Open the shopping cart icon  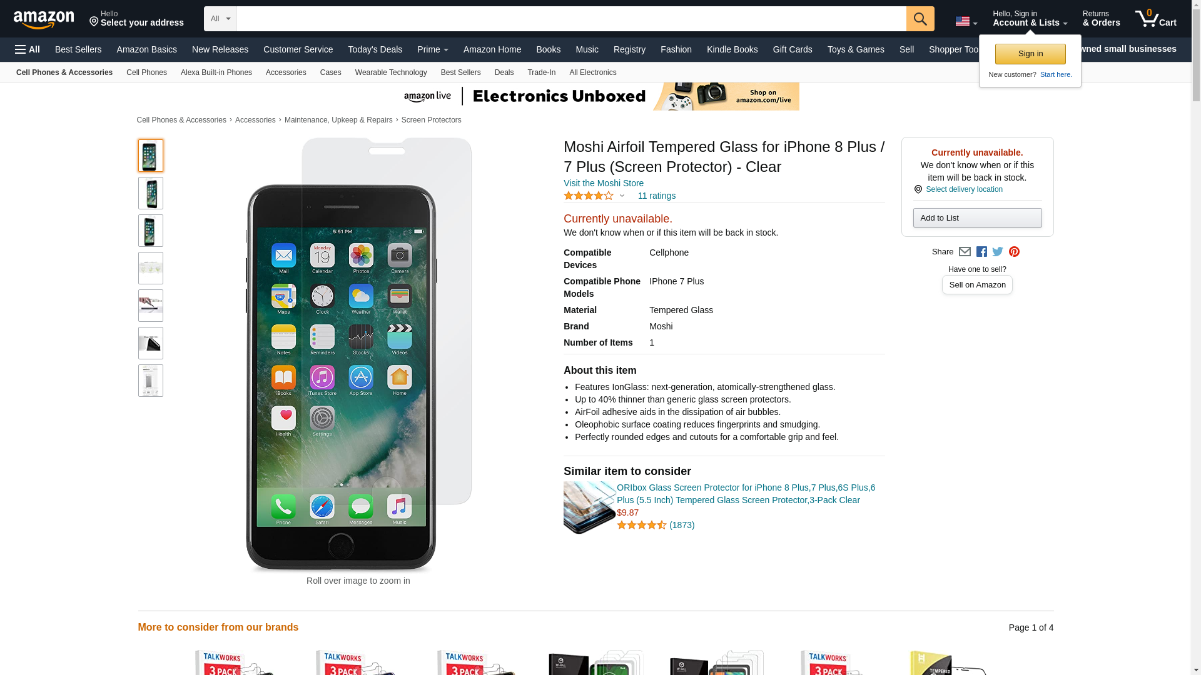pos(1156,18)
